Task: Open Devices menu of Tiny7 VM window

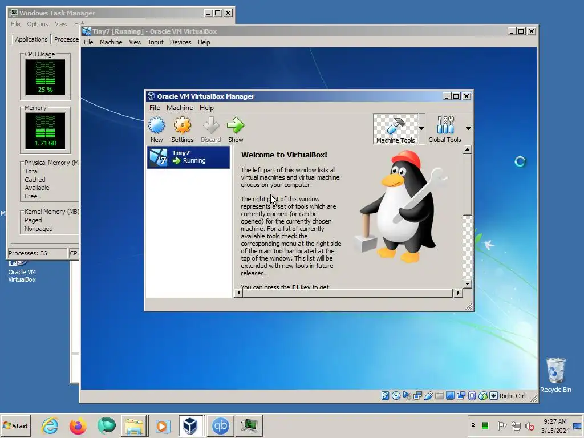Action: (180, 42)
